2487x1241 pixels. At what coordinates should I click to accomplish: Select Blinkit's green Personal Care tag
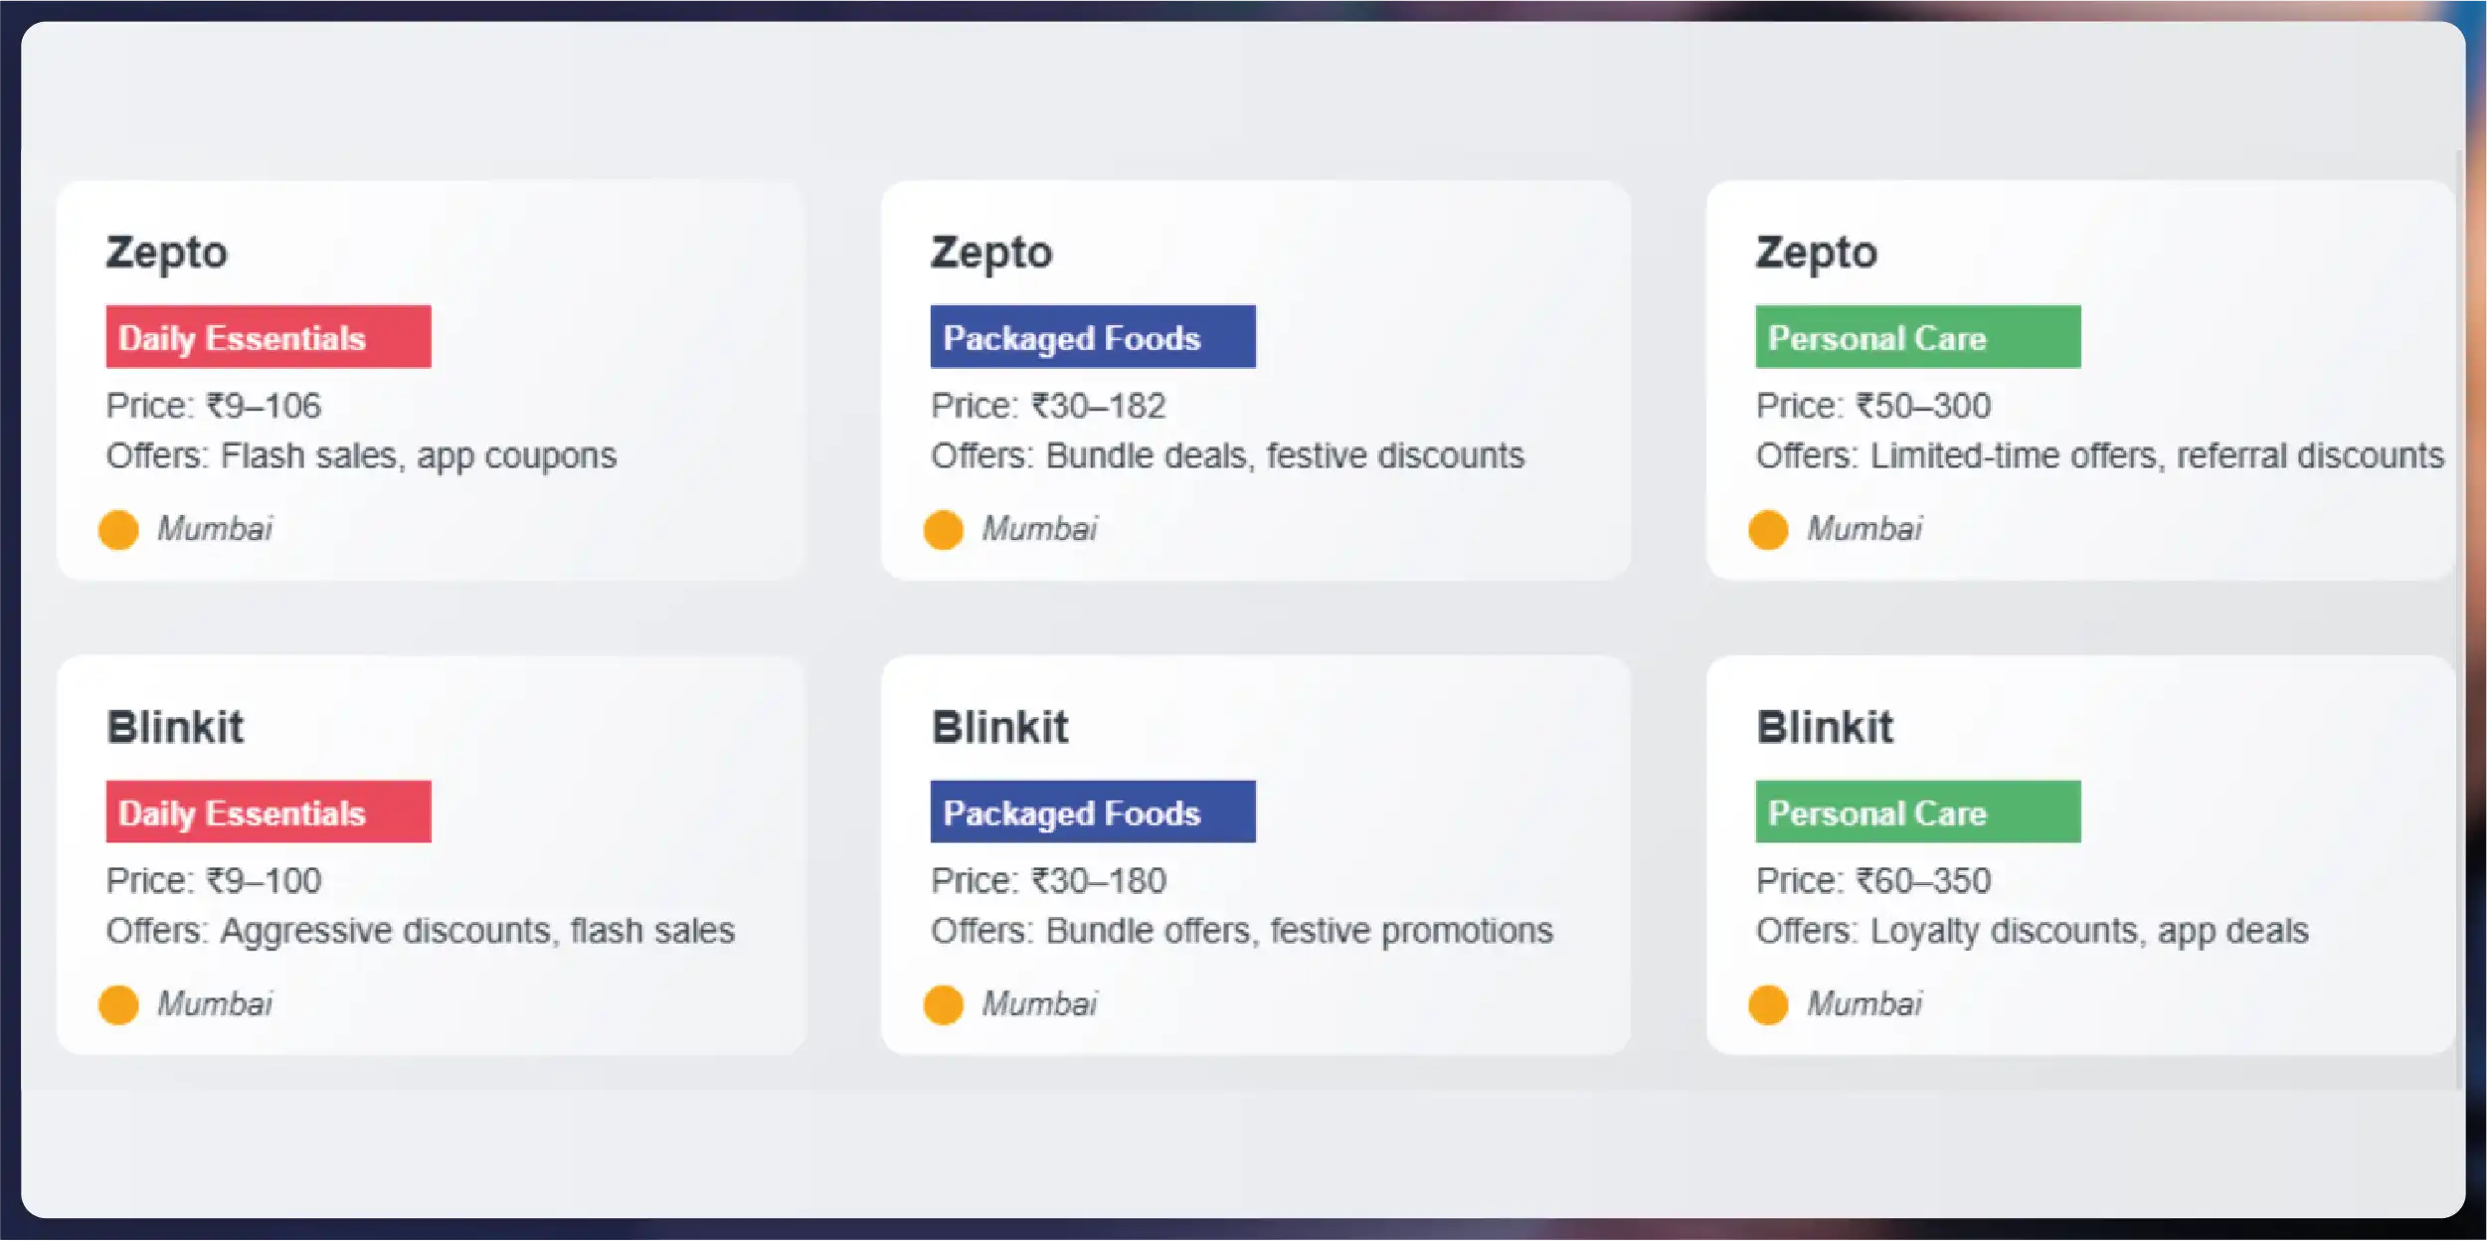click(1917, 812)
